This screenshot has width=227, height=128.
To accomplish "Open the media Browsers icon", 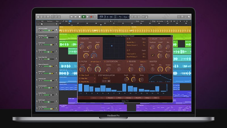I will tap(189, 17).
